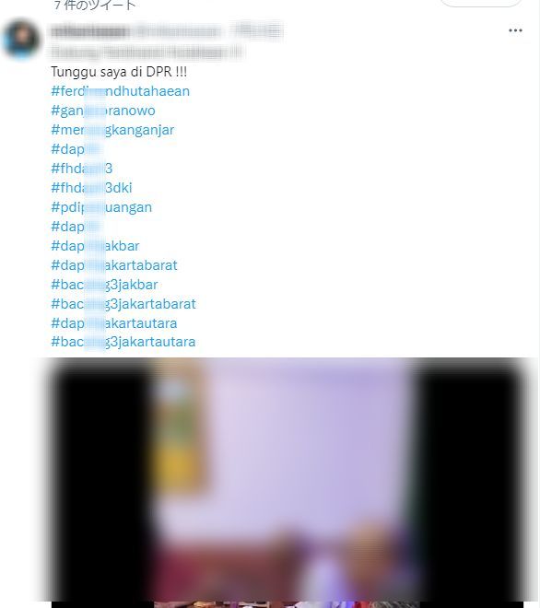Image resolution: width=540 pixels, height=608 pixels.
Task: Open the #dap hashtag ending in akbar
Action: 95,246
